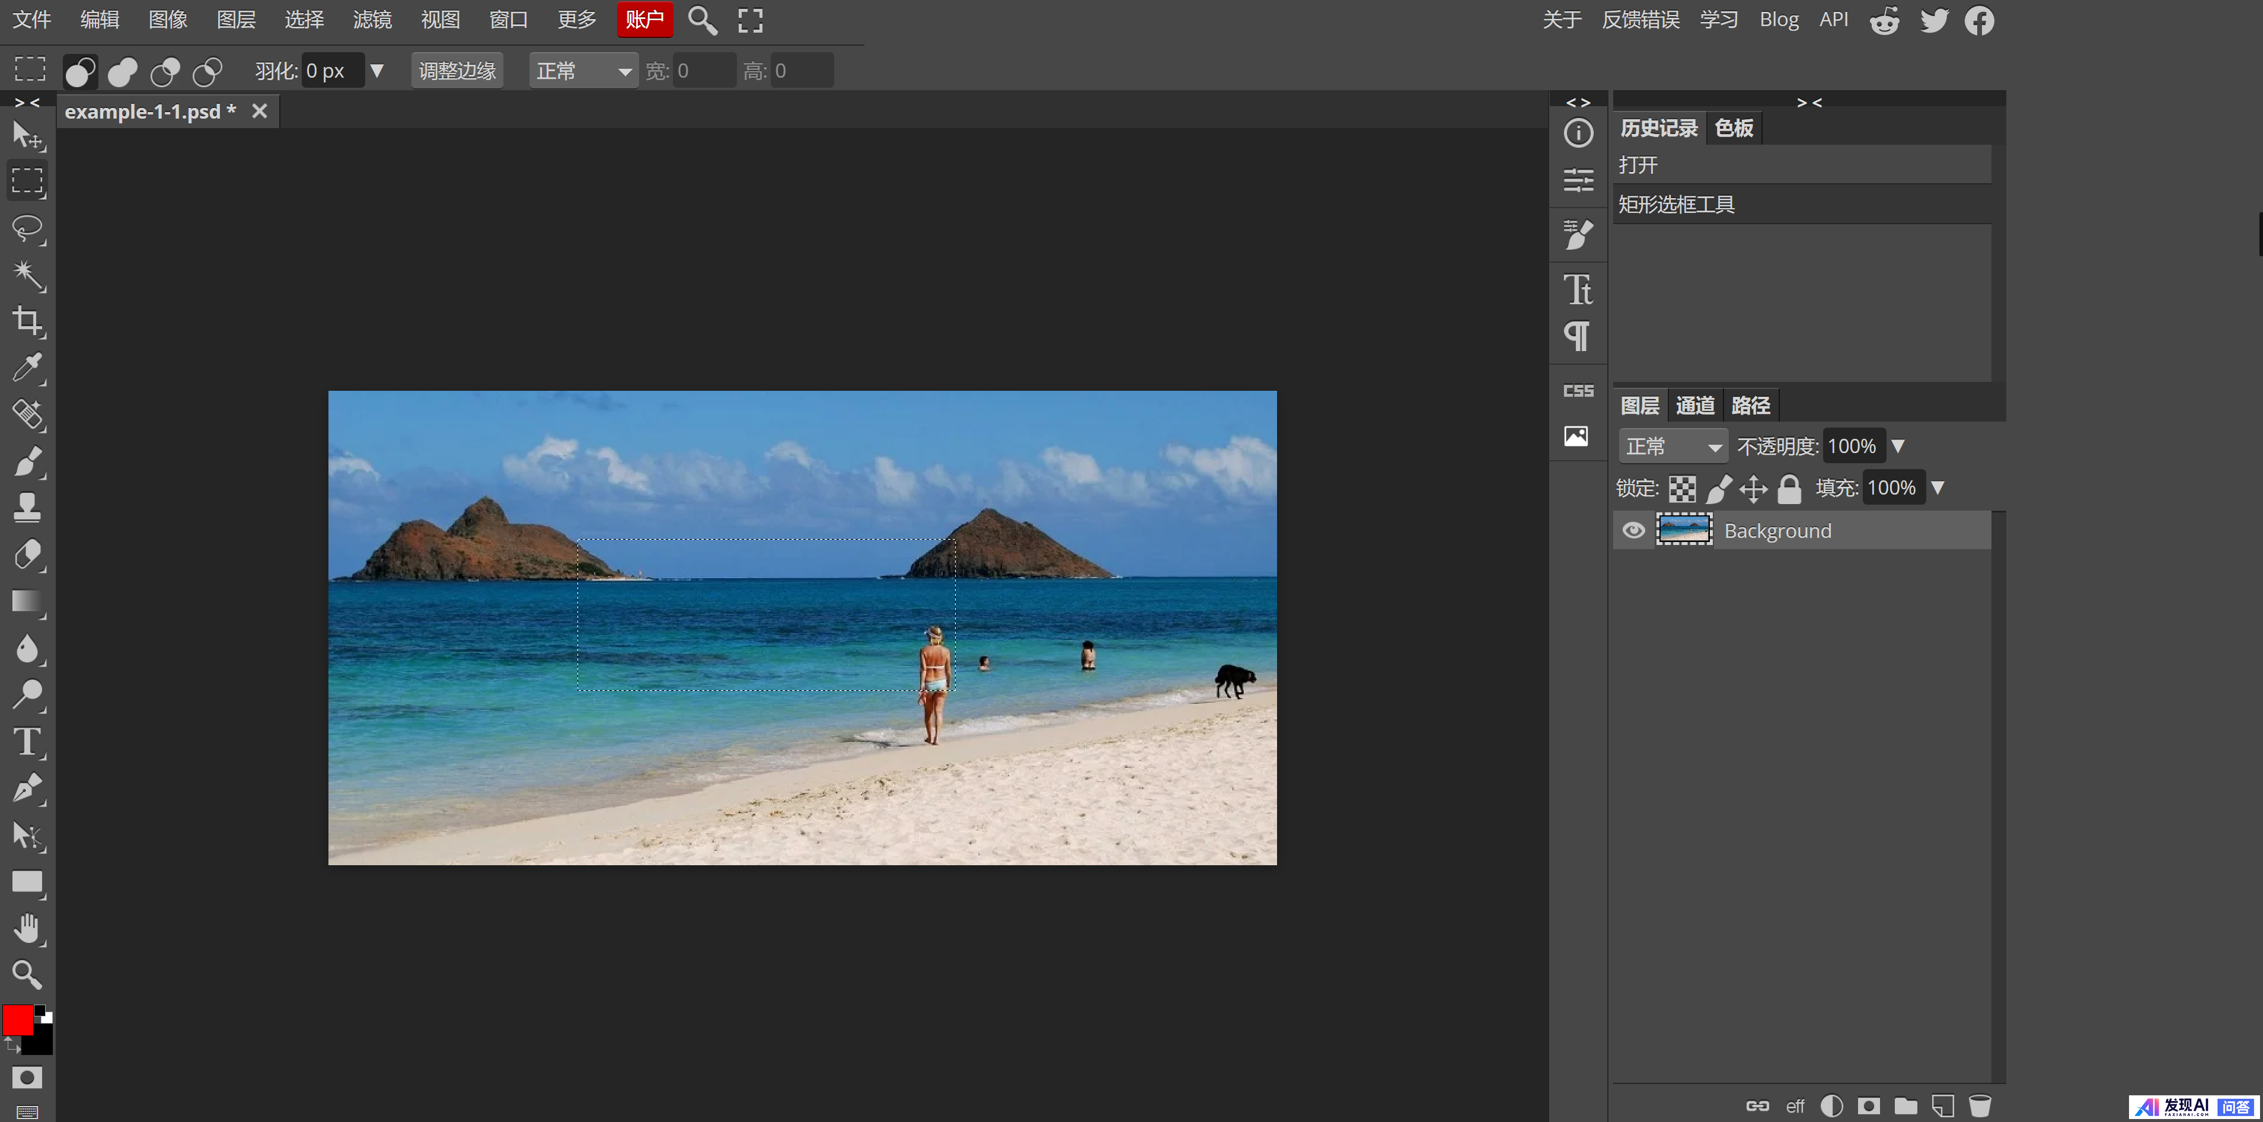
Task: Collapse the left toolbar with >< arrows
Action: 27,103
